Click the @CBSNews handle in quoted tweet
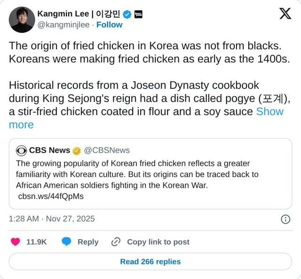301x279 pixels. pos(107,151)
